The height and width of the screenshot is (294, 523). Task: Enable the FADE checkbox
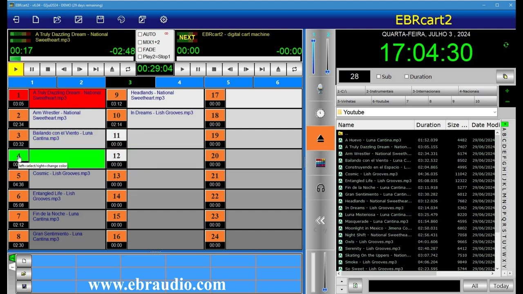pyautogui.click(x=140, y=49)
